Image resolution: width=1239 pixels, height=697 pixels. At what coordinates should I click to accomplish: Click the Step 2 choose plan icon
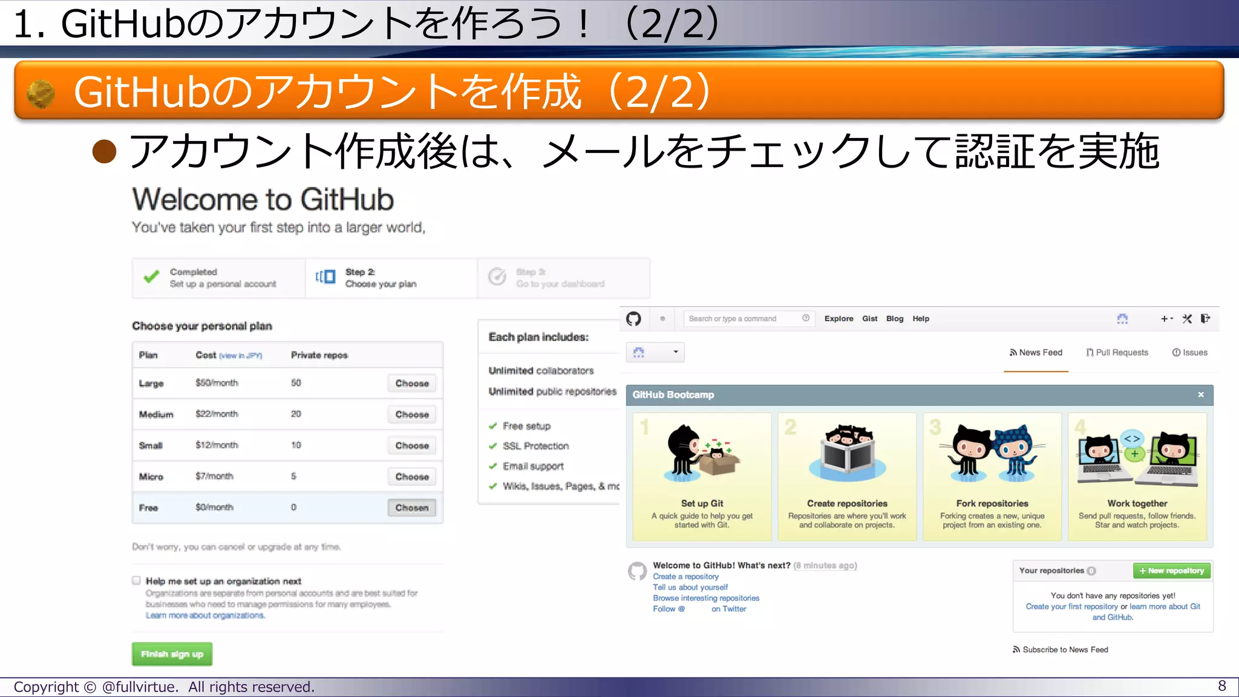pyautogui.click(x=325, y=277)
